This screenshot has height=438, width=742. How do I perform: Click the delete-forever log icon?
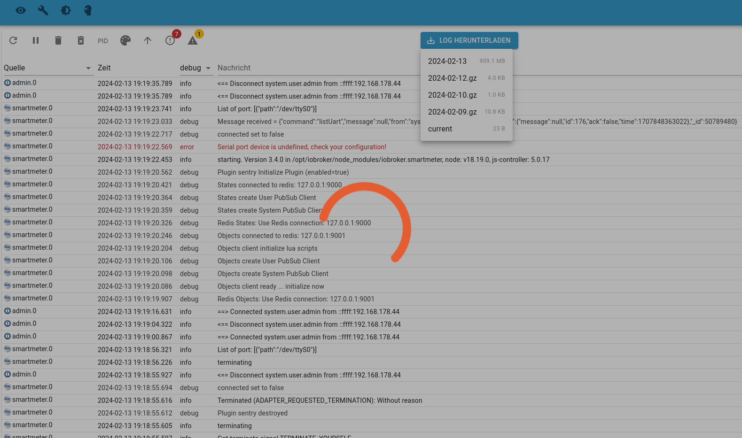81,40
